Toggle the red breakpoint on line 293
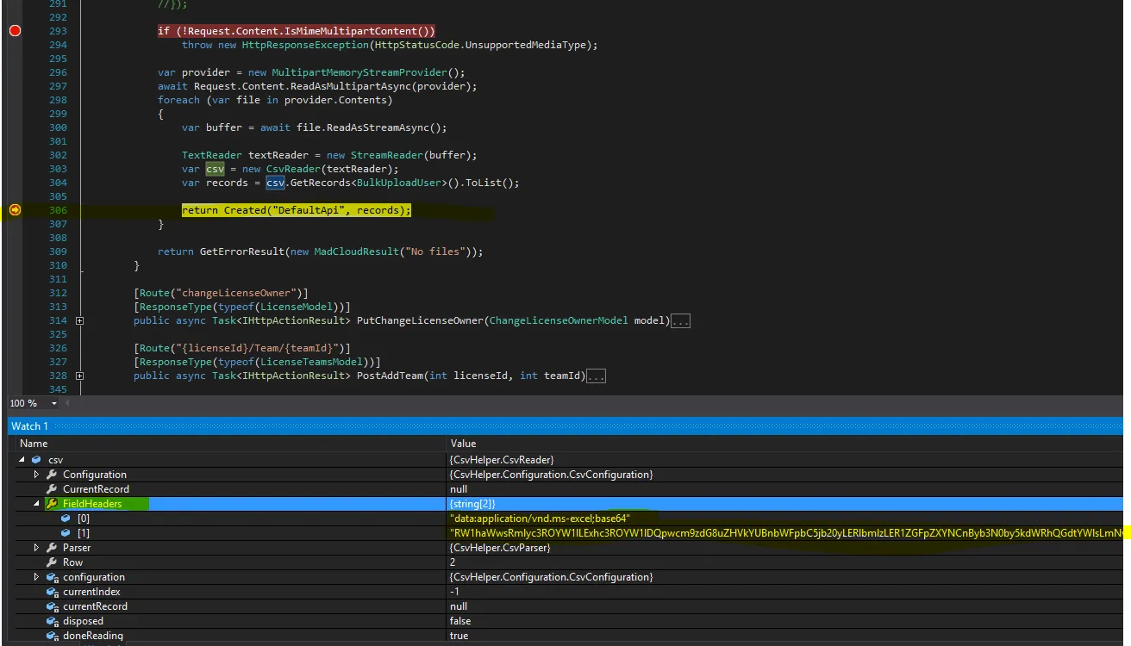This screenshot has width=1131, height=646. [15, 31]
